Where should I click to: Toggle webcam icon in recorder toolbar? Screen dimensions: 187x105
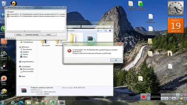(170, 99)
